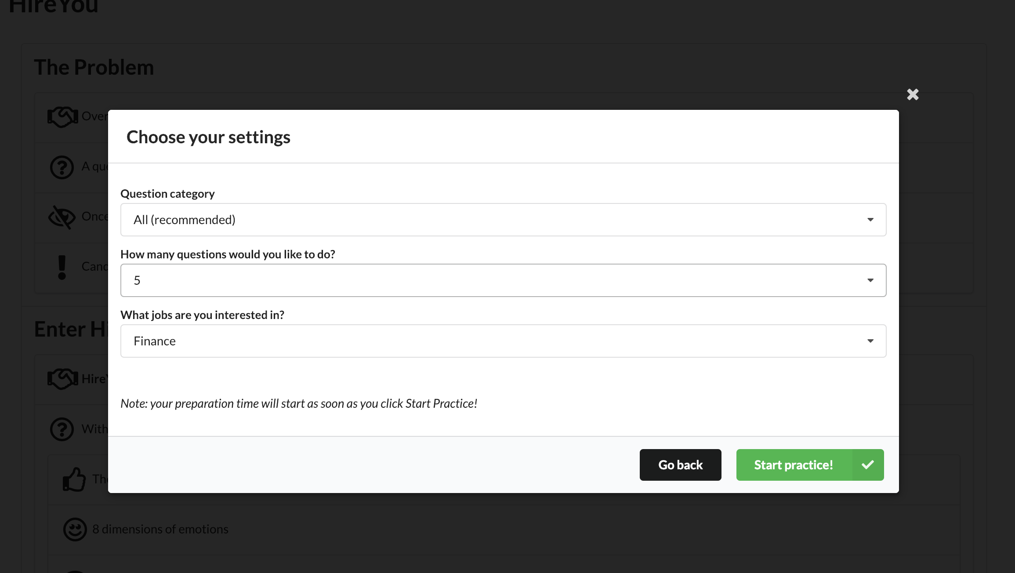Click the HireYou title at top
This screenshot has height=573, width=1015.
point(54,6)
